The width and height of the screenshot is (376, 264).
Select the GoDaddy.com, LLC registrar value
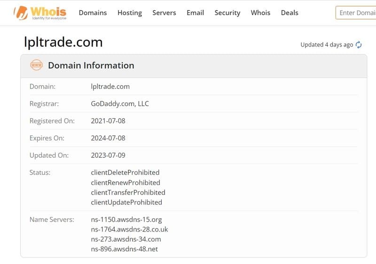point(120,104)
